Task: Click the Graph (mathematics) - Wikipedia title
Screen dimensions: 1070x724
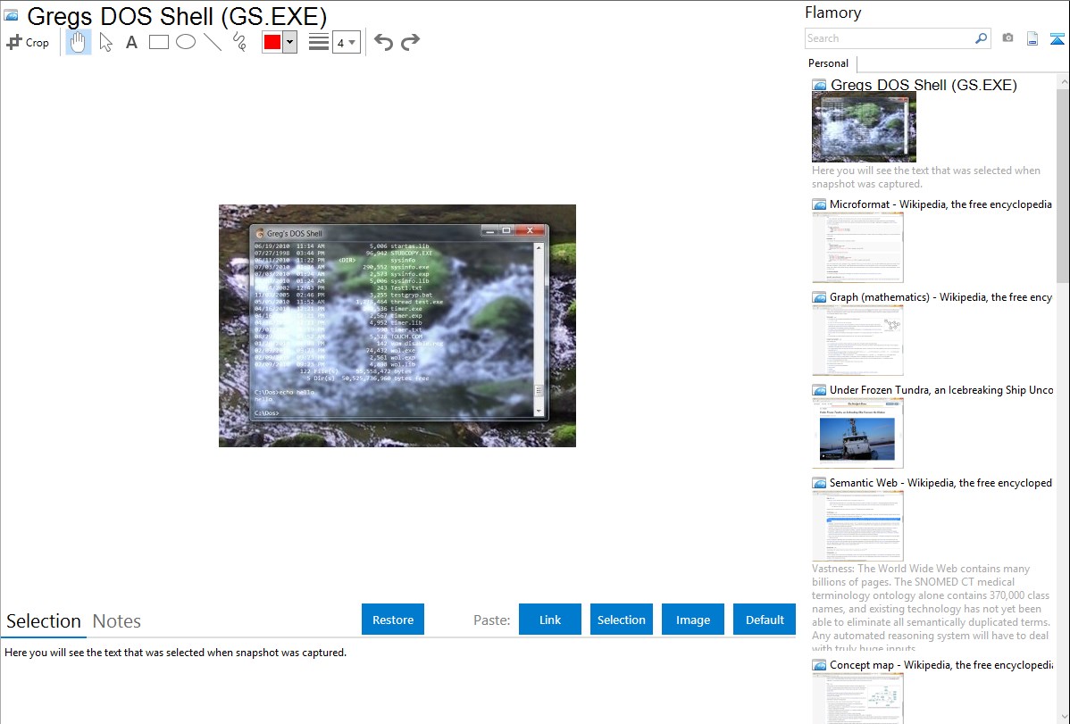Action: tap(940, 297)
